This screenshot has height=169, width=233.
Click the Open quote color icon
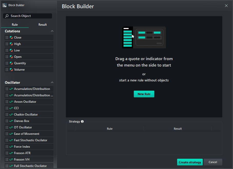tap(11, 57)
